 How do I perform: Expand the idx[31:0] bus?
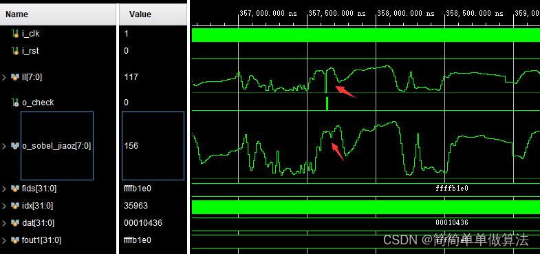coord(4,206)
